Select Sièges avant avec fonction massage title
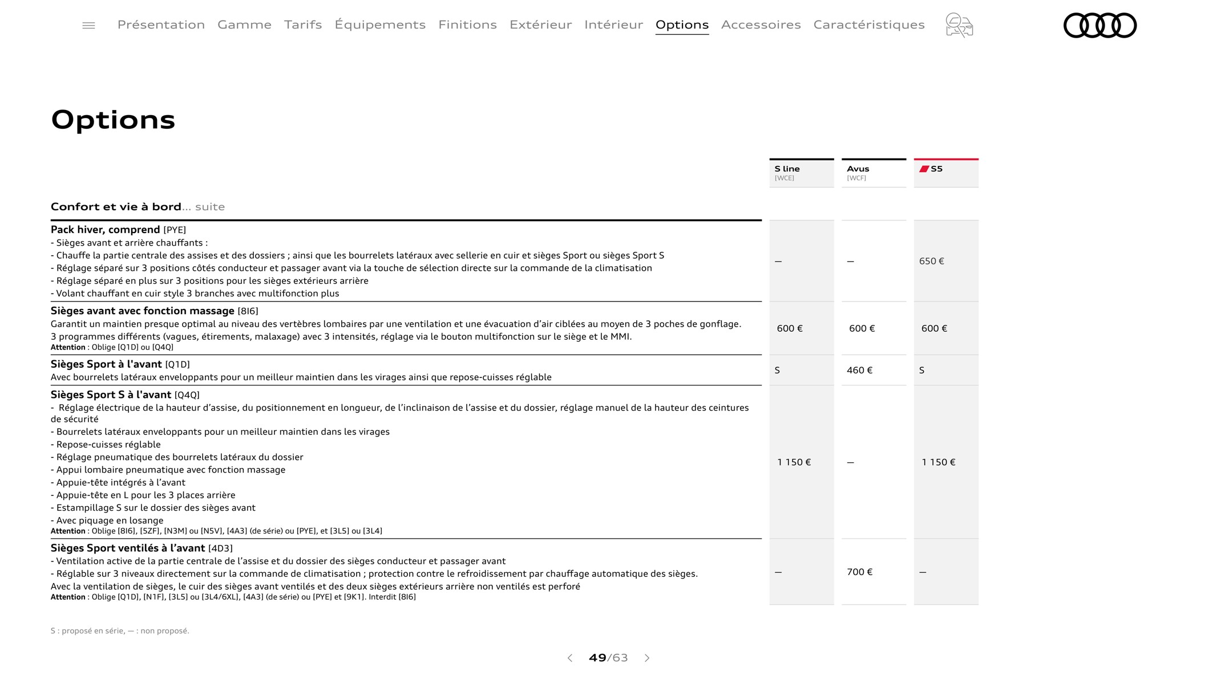Image resolution: width=1217 pixels, height=684 pixels. (154, 311)
